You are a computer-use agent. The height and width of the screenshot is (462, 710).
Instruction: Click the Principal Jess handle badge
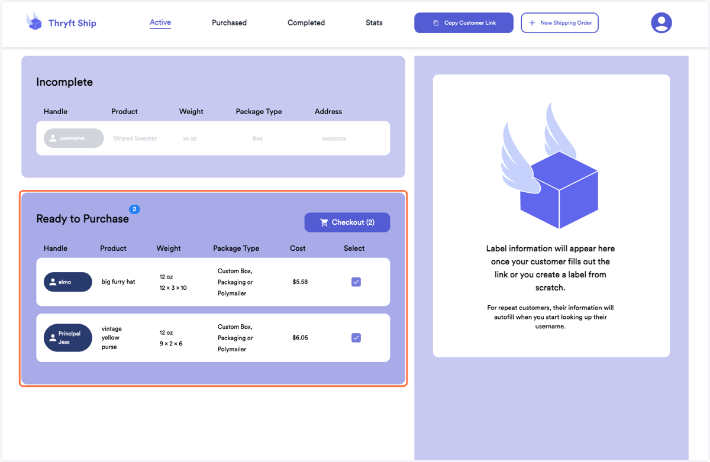click(68, 338)
